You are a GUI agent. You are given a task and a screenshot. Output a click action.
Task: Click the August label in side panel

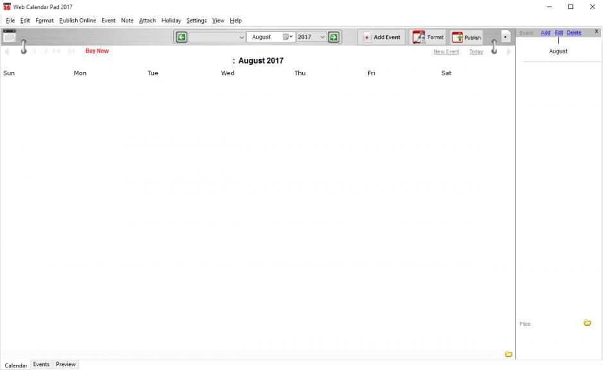558,51
